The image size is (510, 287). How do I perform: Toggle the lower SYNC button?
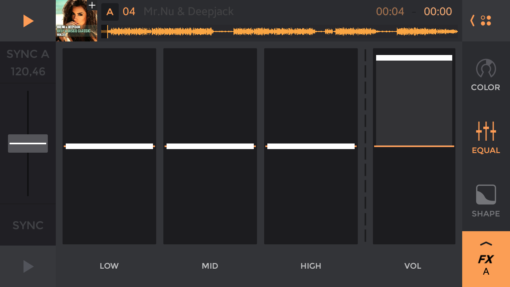[x=28, y=225]
